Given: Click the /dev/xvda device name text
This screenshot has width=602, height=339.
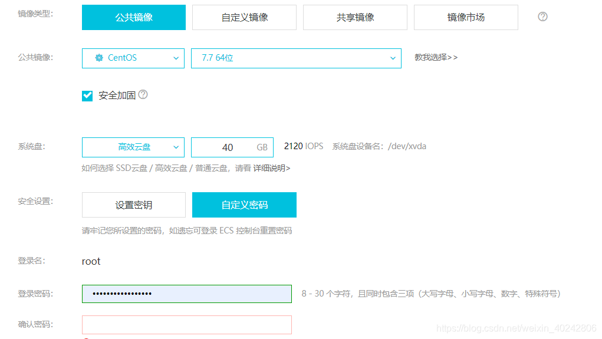Looking at the screenshot, I should pos(407,146).
